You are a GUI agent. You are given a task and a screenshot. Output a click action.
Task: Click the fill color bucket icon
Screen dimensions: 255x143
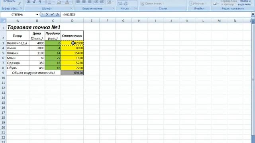[59, 2]
